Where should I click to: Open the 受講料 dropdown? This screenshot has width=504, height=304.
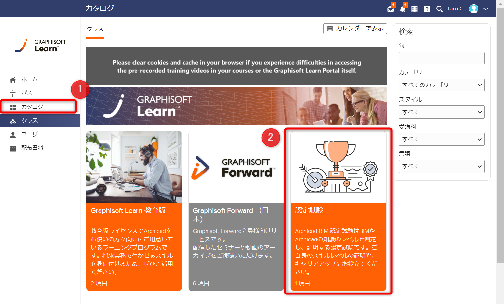(441, 139)
